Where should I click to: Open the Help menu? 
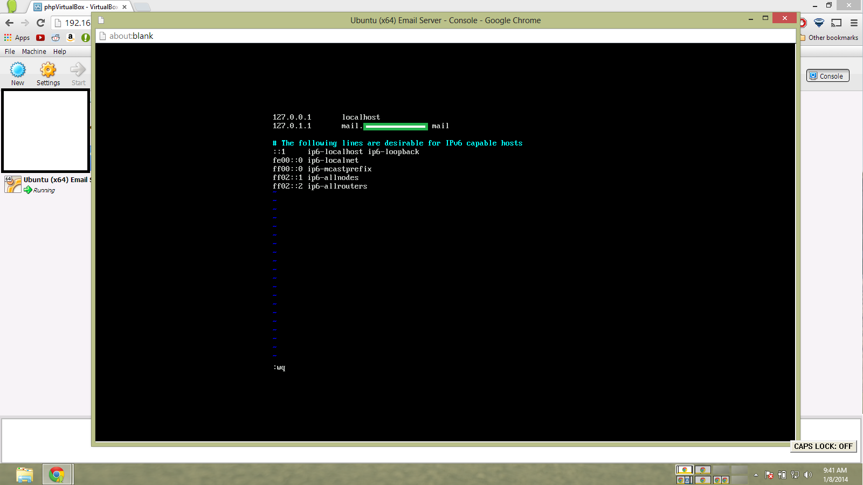pos(60,52)
